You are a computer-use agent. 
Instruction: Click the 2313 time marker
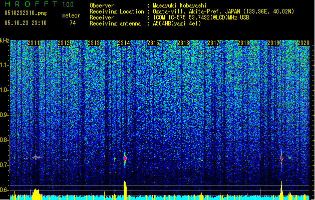point(94,43)
